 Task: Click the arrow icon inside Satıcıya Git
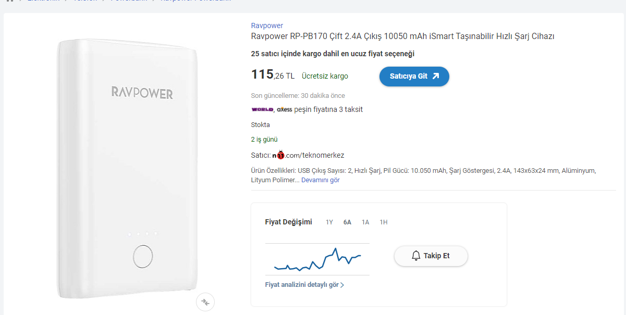tap(436, 76)
